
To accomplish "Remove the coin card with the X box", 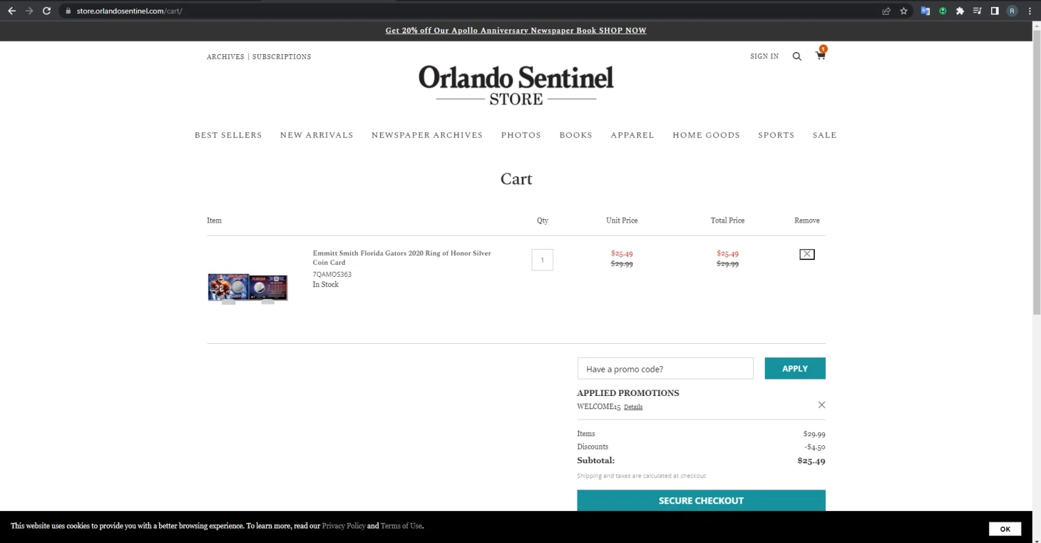I will [806, 255].
